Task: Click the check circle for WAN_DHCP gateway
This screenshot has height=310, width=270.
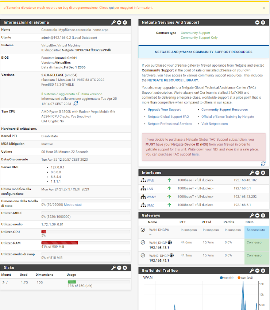Action: (143, 242)
